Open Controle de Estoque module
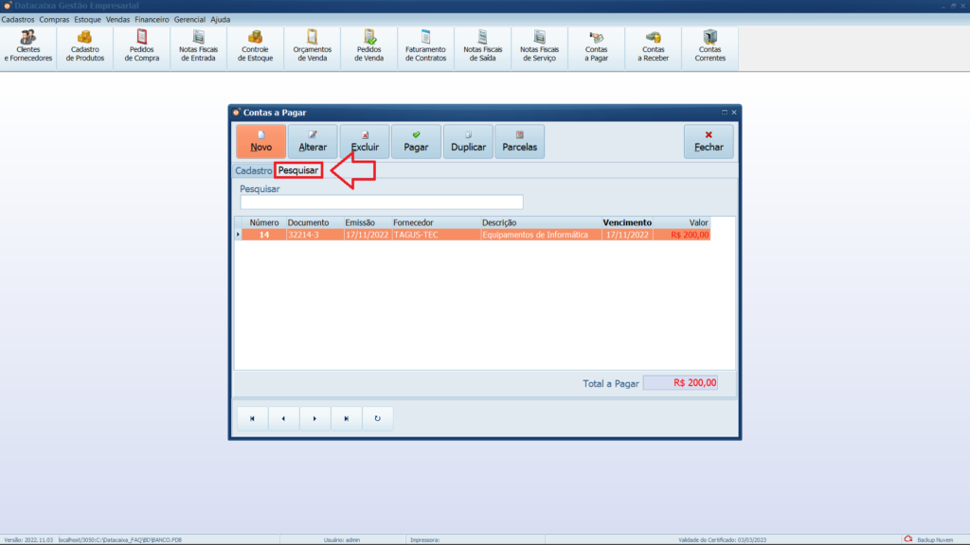 coord(256,46)
